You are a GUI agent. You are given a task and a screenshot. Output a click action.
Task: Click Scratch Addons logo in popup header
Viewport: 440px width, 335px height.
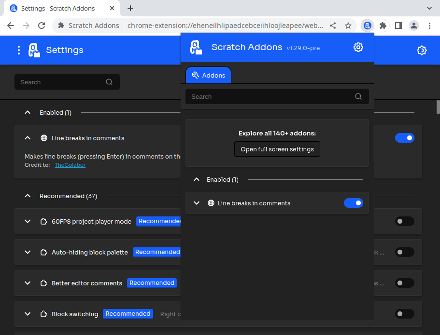point(196,47)
